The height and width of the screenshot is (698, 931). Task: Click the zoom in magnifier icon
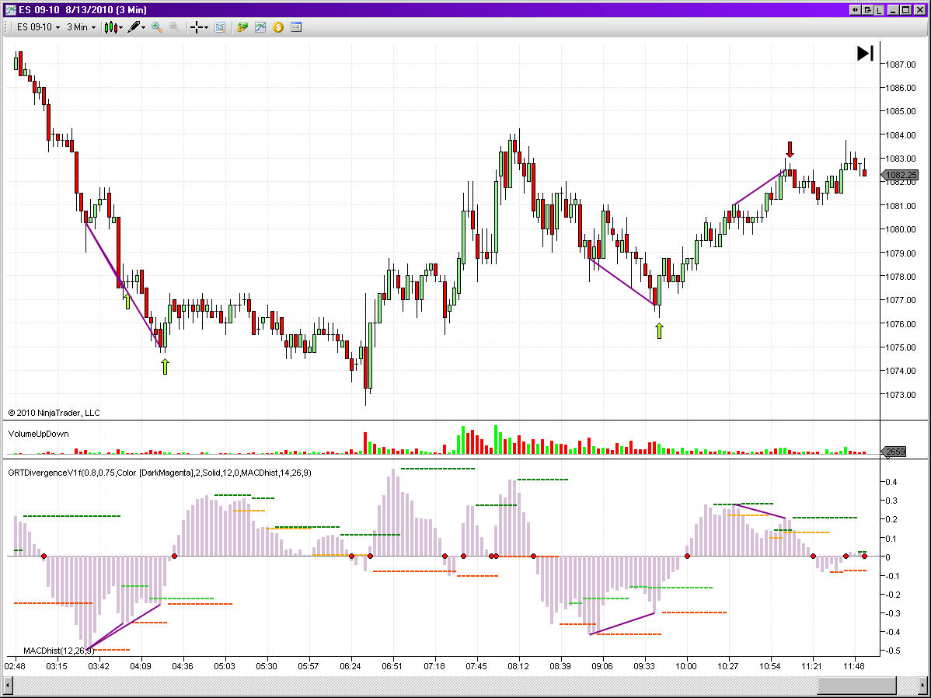(x=157, y=27)
